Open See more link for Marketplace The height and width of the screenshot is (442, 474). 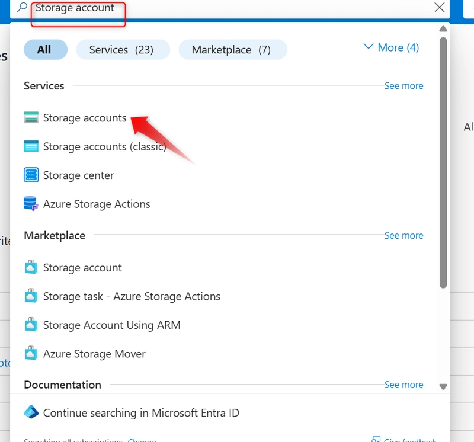[403, 235]
